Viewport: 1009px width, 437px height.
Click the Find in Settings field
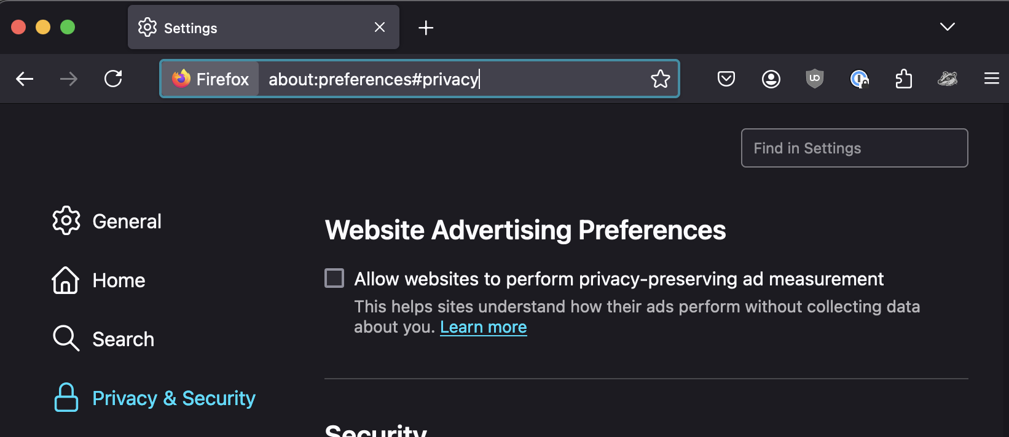(x=854, y=148)
